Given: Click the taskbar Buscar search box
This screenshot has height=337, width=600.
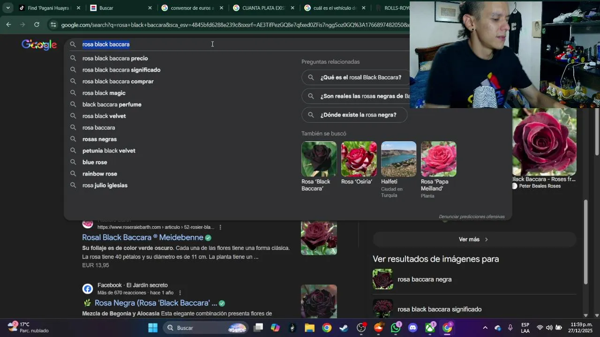Looking at the screenshot, I should point(206,328).
